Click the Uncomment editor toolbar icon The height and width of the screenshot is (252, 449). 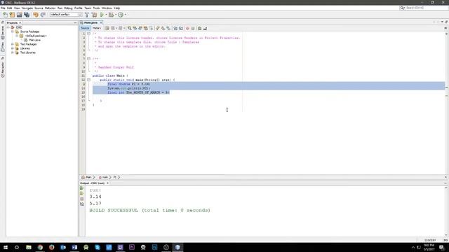pos(205,28)
